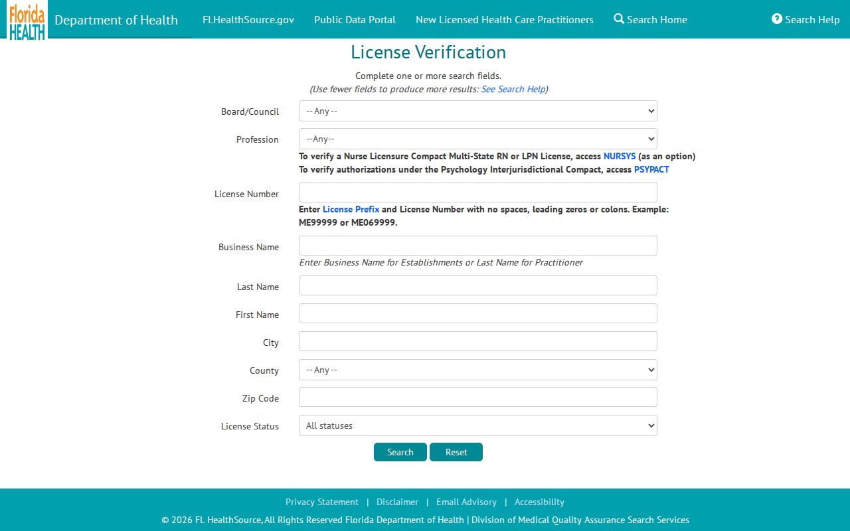Viewport: 850px width, 531px height.
Task: Open the Privacy Statement footer link
Action: [x=322, y=502]
